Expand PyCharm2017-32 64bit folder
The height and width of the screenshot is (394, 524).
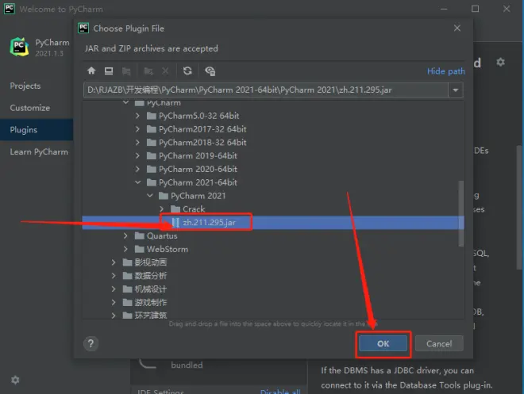tap(137, 129)
